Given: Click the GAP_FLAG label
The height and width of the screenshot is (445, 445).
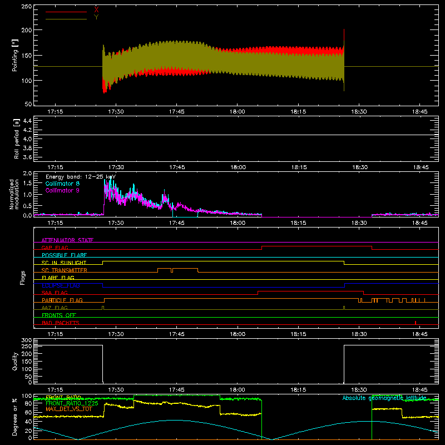Looking at the screenshot, I should pos(55,248).
